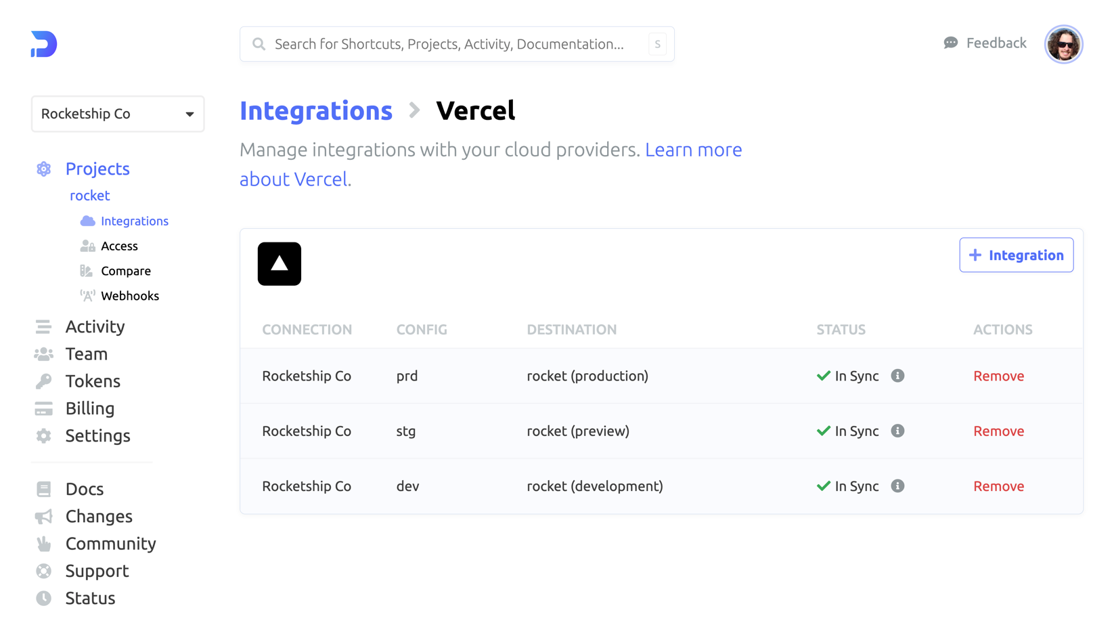
Task: Click the Vercel triangle logo
Action: [x=279, y=264]
